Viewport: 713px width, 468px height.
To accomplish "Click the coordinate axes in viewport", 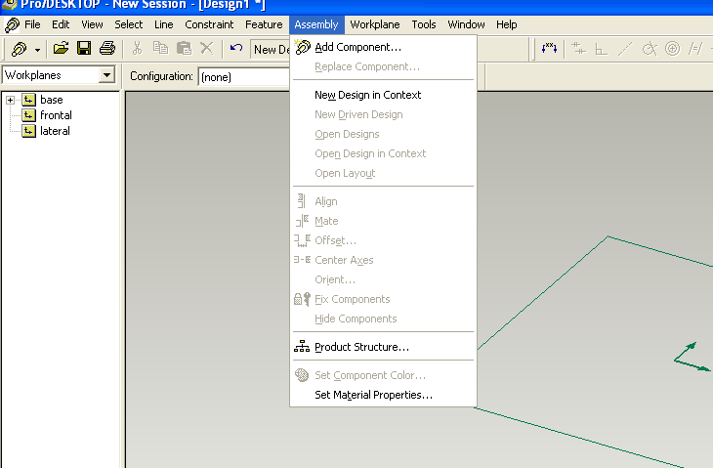I will [x=692, y=357].
